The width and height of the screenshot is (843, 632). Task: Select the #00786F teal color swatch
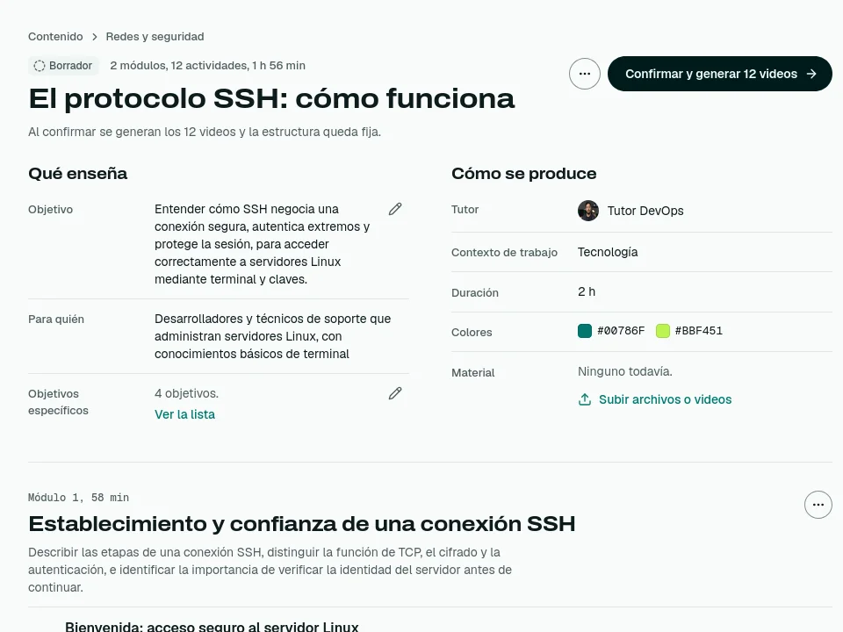[585, 331]
